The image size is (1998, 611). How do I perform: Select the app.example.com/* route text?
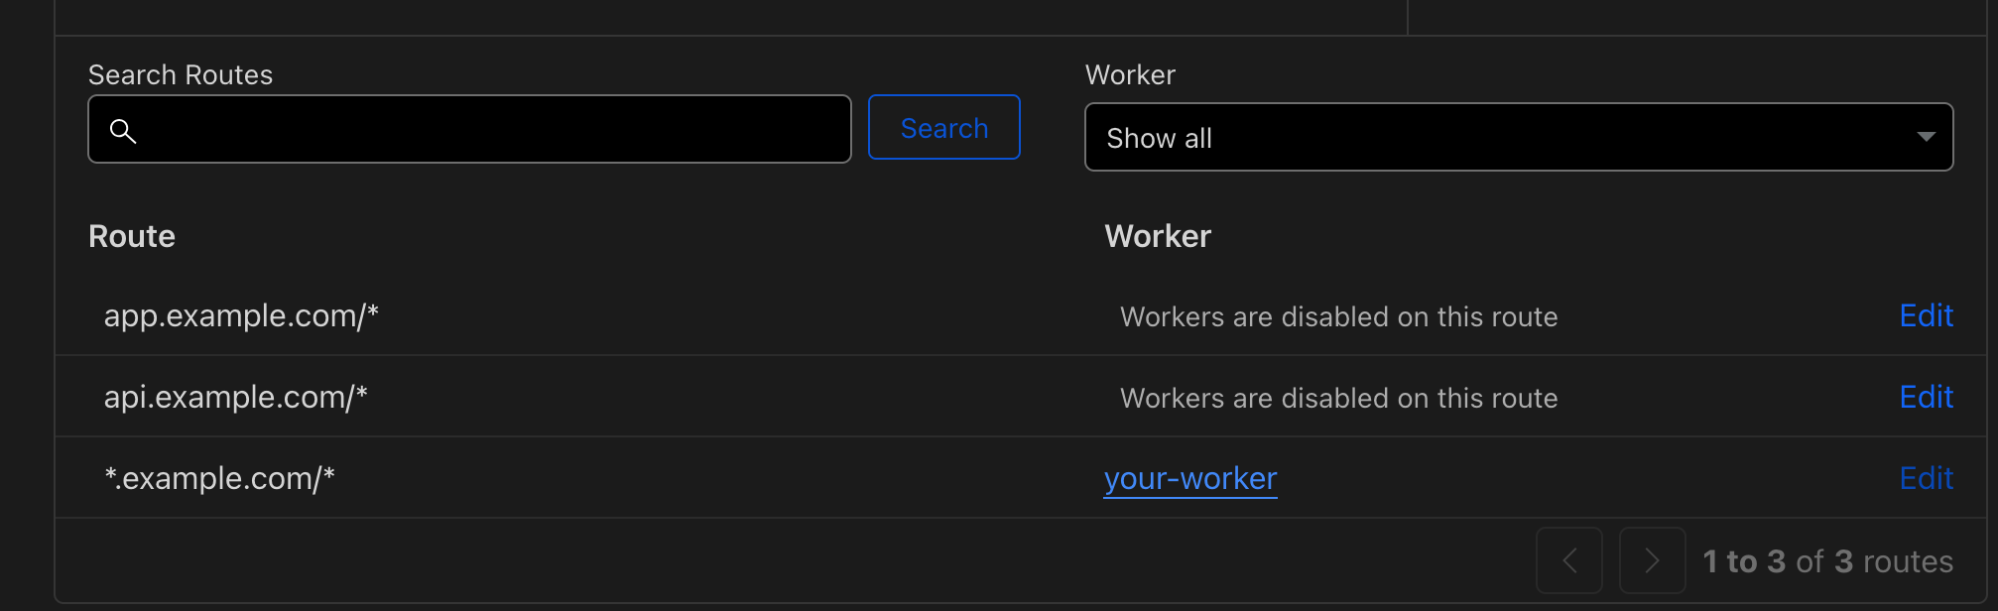pos(241,315)
